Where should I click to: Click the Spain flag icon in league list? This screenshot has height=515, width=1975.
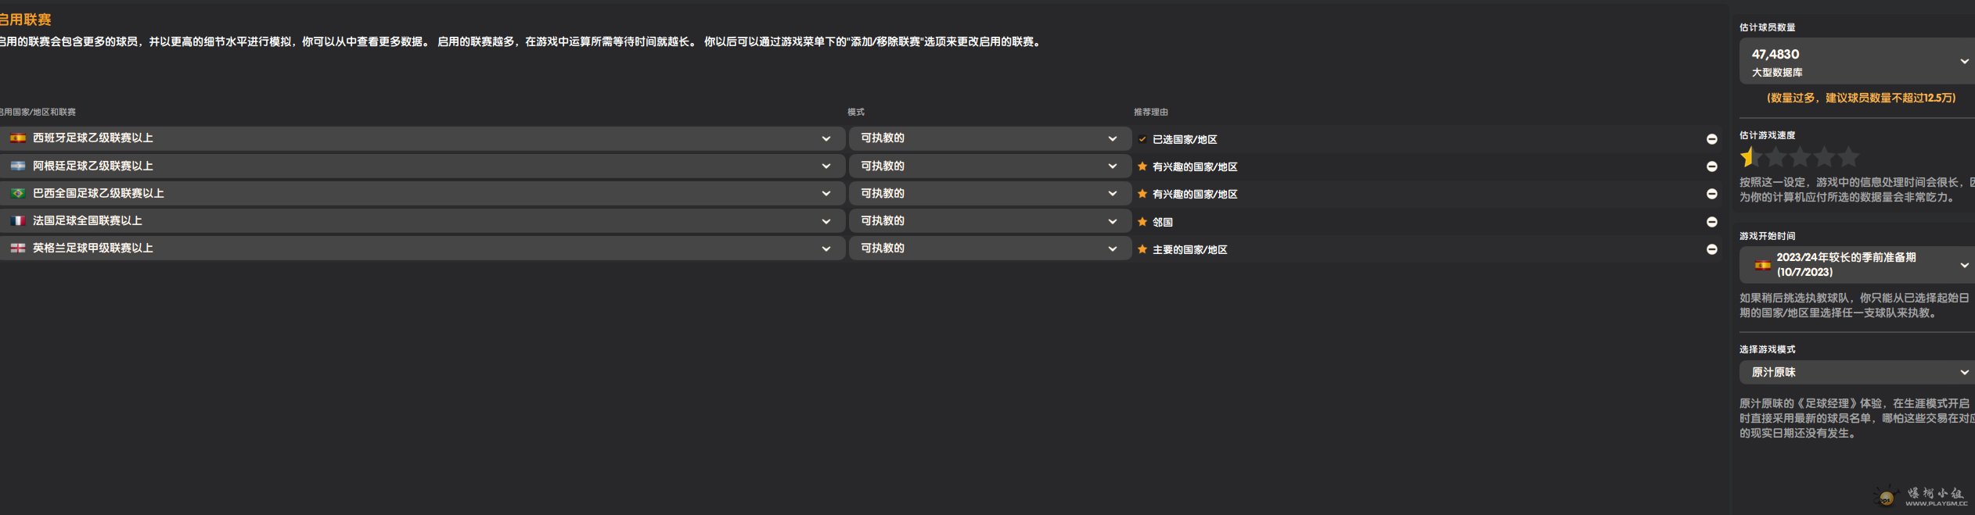click(17, 138)
